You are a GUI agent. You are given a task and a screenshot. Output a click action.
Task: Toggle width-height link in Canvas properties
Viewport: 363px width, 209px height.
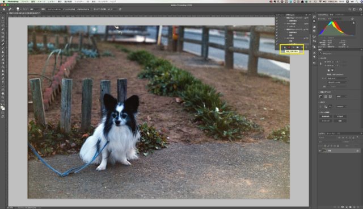(320, 64)
